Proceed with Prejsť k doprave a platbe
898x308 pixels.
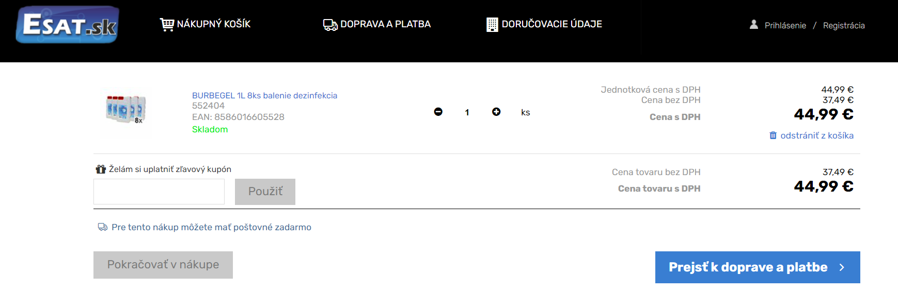(x=757, y=267)
